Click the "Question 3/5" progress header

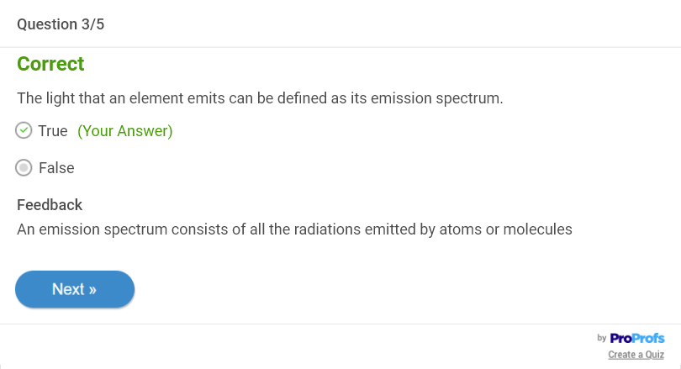(61, 24)
